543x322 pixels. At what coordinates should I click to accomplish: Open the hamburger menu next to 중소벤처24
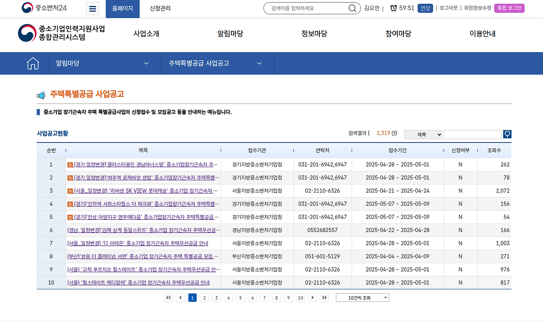pyautogui.click(x=92, y=8)
